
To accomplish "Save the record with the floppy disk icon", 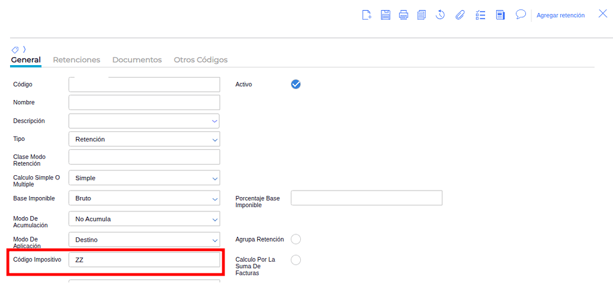I will [386, 15].
